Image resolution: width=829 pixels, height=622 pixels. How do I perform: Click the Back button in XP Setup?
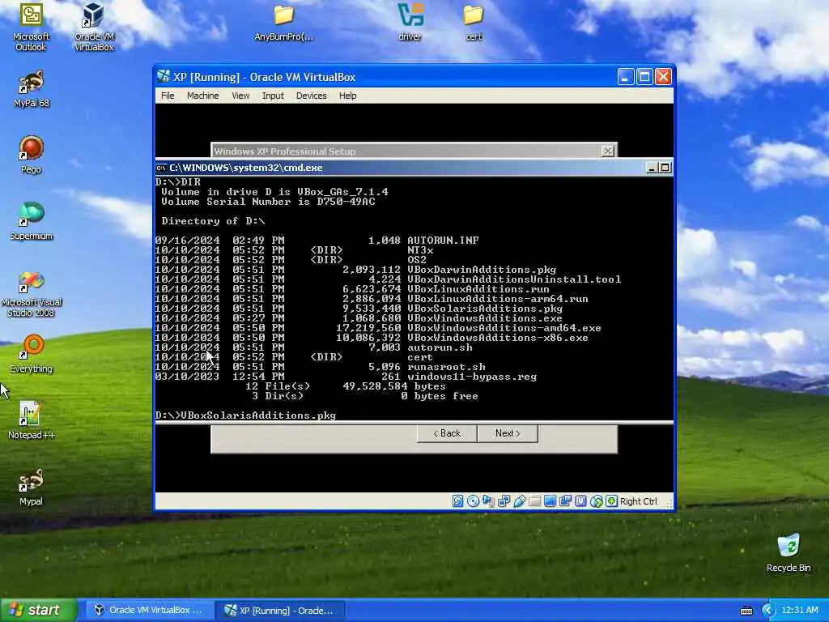(x=447, y=433)
